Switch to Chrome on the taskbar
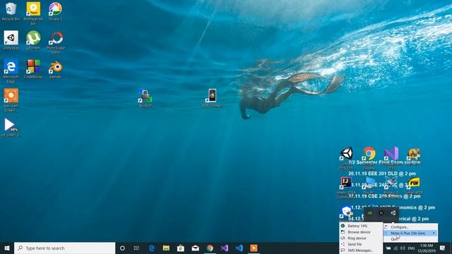 tap(210, 248)
